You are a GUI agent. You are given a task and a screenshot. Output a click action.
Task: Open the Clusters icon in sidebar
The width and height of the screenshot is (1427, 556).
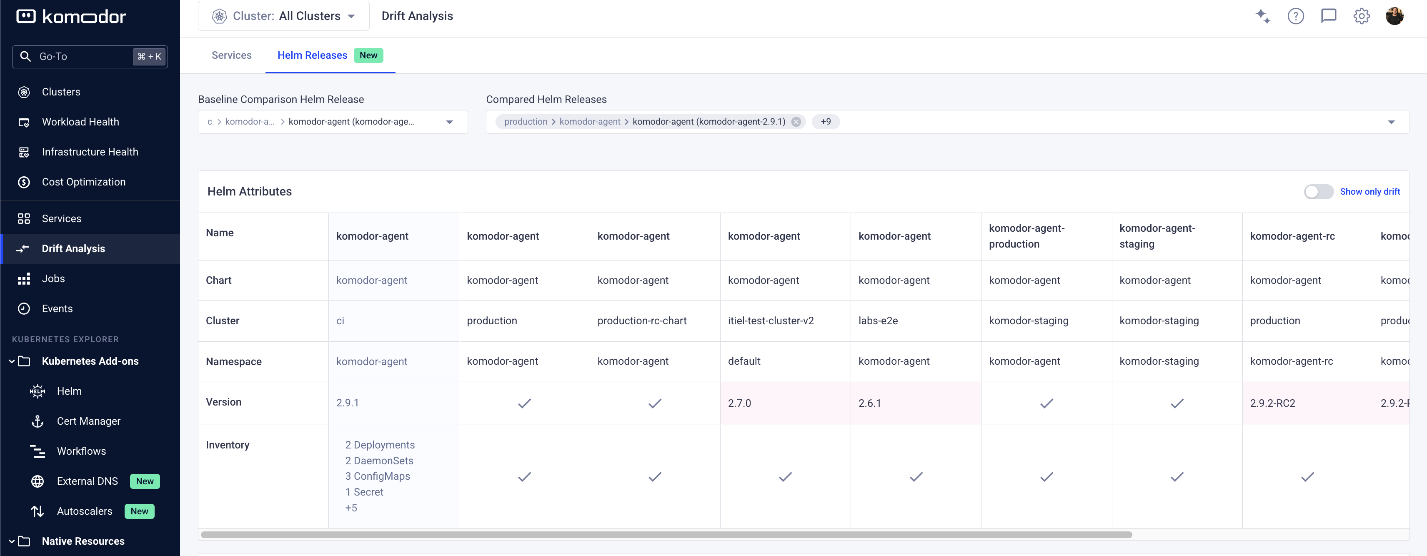[24, 92]
